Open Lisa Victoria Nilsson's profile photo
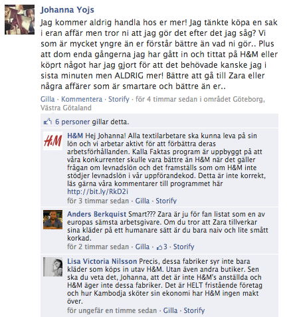Viewport: 291px width, 317px height. tap(52, 266)
